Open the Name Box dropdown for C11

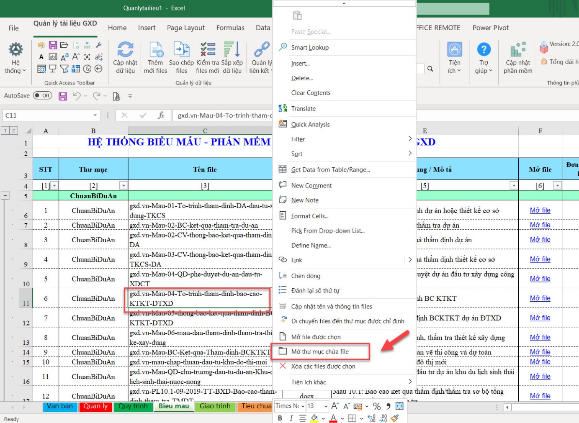tap(95, 115)
